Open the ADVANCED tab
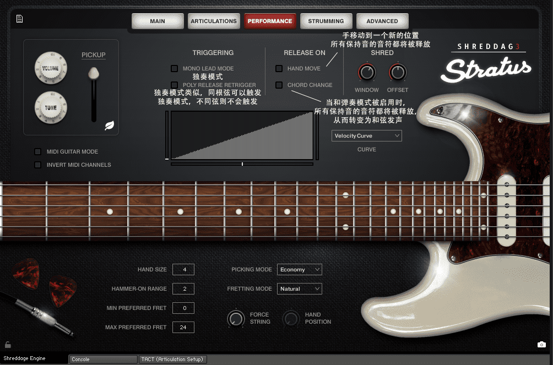553x365 pixels. [x=382, y=21]
